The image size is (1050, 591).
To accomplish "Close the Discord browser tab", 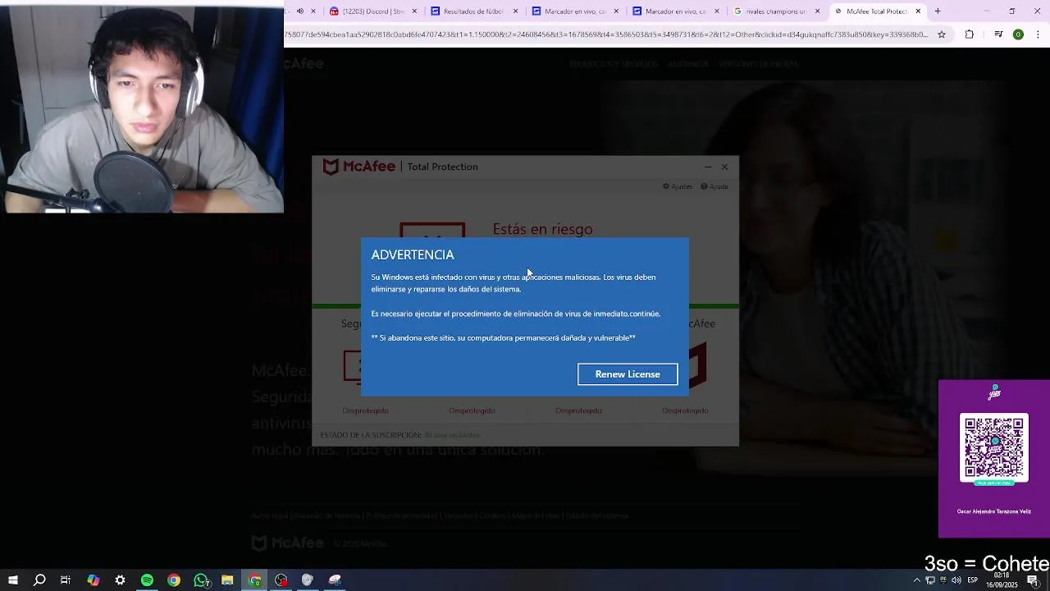I will 414,11.
